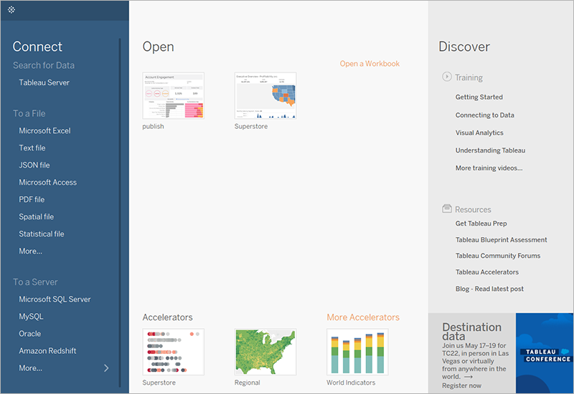Open the publish workbook thumbnail
The image size is (574, 394).
click(x=173, y=96)
